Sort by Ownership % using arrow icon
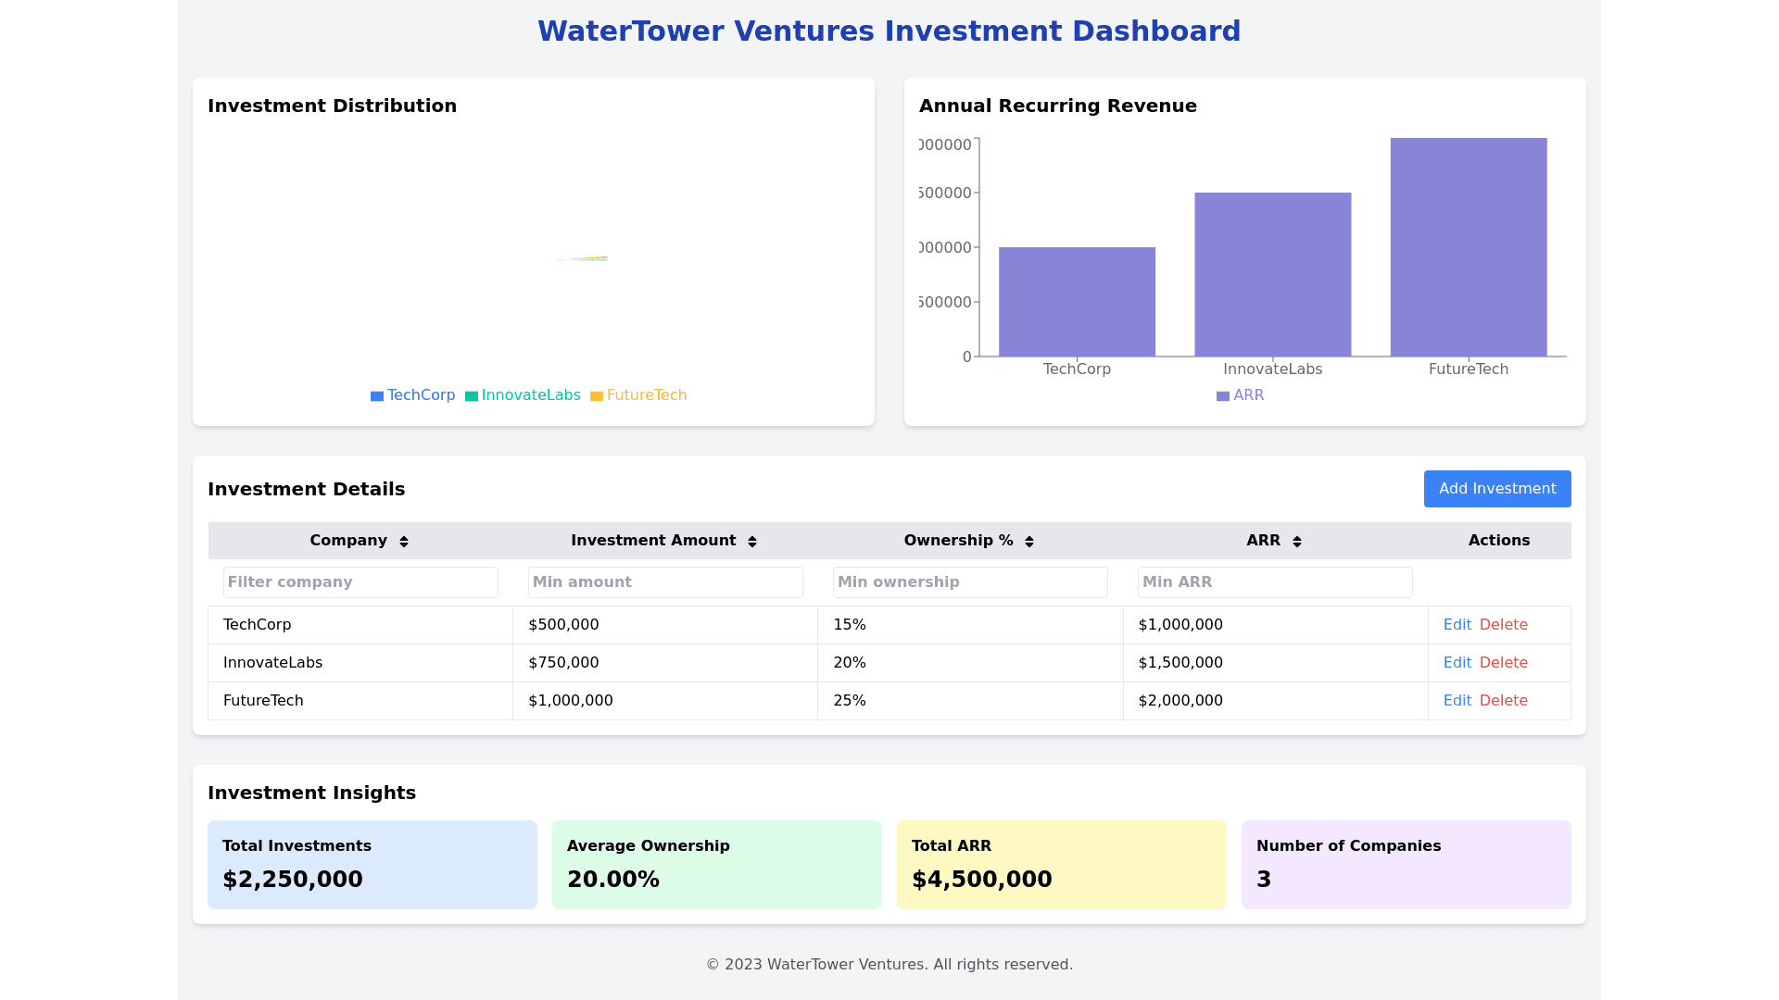The height and width of the screenshot is (1000, 1779). tap(1029, 542)
